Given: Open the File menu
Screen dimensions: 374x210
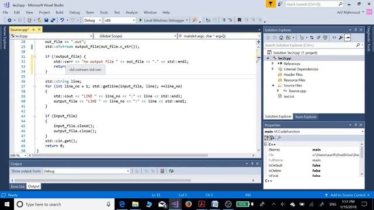Looking at the screenshot, I should coord(5,12).
